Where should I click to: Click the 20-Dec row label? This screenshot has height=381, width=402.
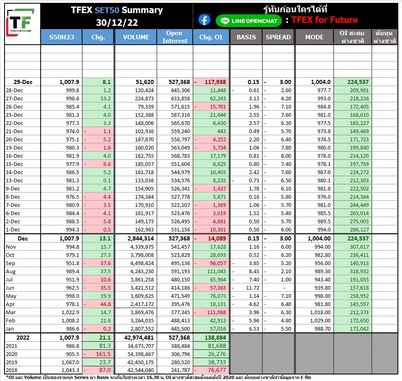click(14, 140)
